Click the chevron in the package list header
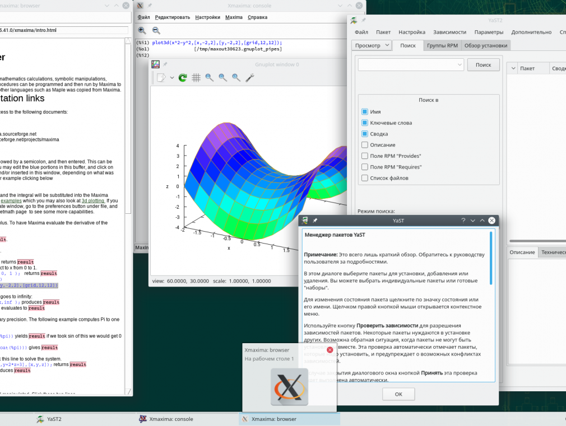Screen dimensions: 566x426 coord(513,68)
